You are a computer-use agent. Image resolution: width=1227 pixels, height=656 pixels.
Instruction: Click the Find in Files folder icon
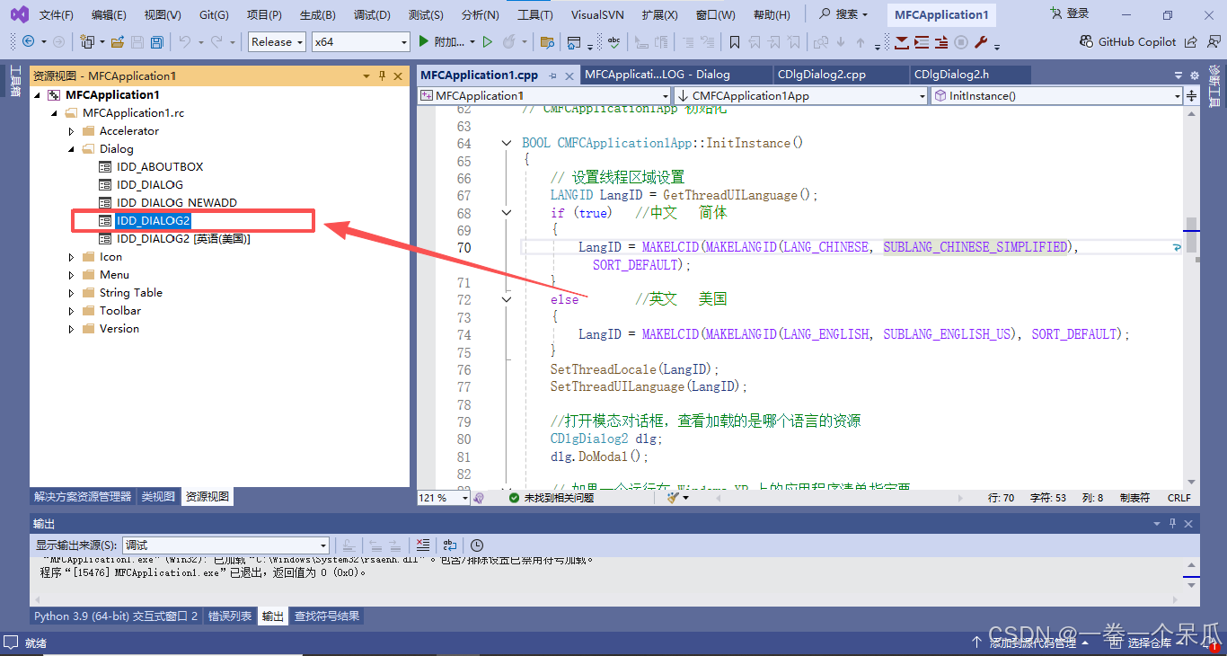click(547, 41)
